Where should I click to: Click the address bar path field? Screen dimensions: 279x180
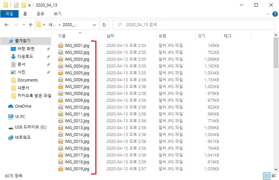(67, 25)
